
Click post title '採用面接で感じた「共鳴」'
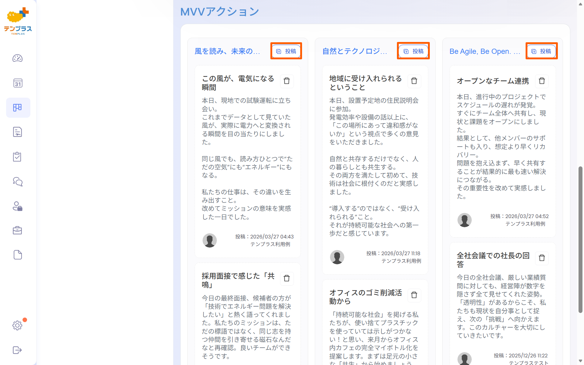pyautogui.click(x=238, y=280)
